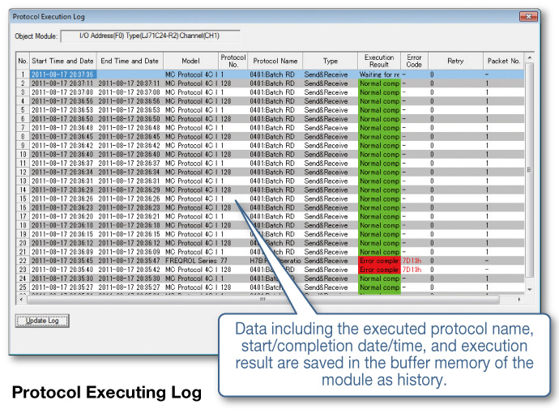
Task: Click the Execution Result column header
Action: pos(379,61)
